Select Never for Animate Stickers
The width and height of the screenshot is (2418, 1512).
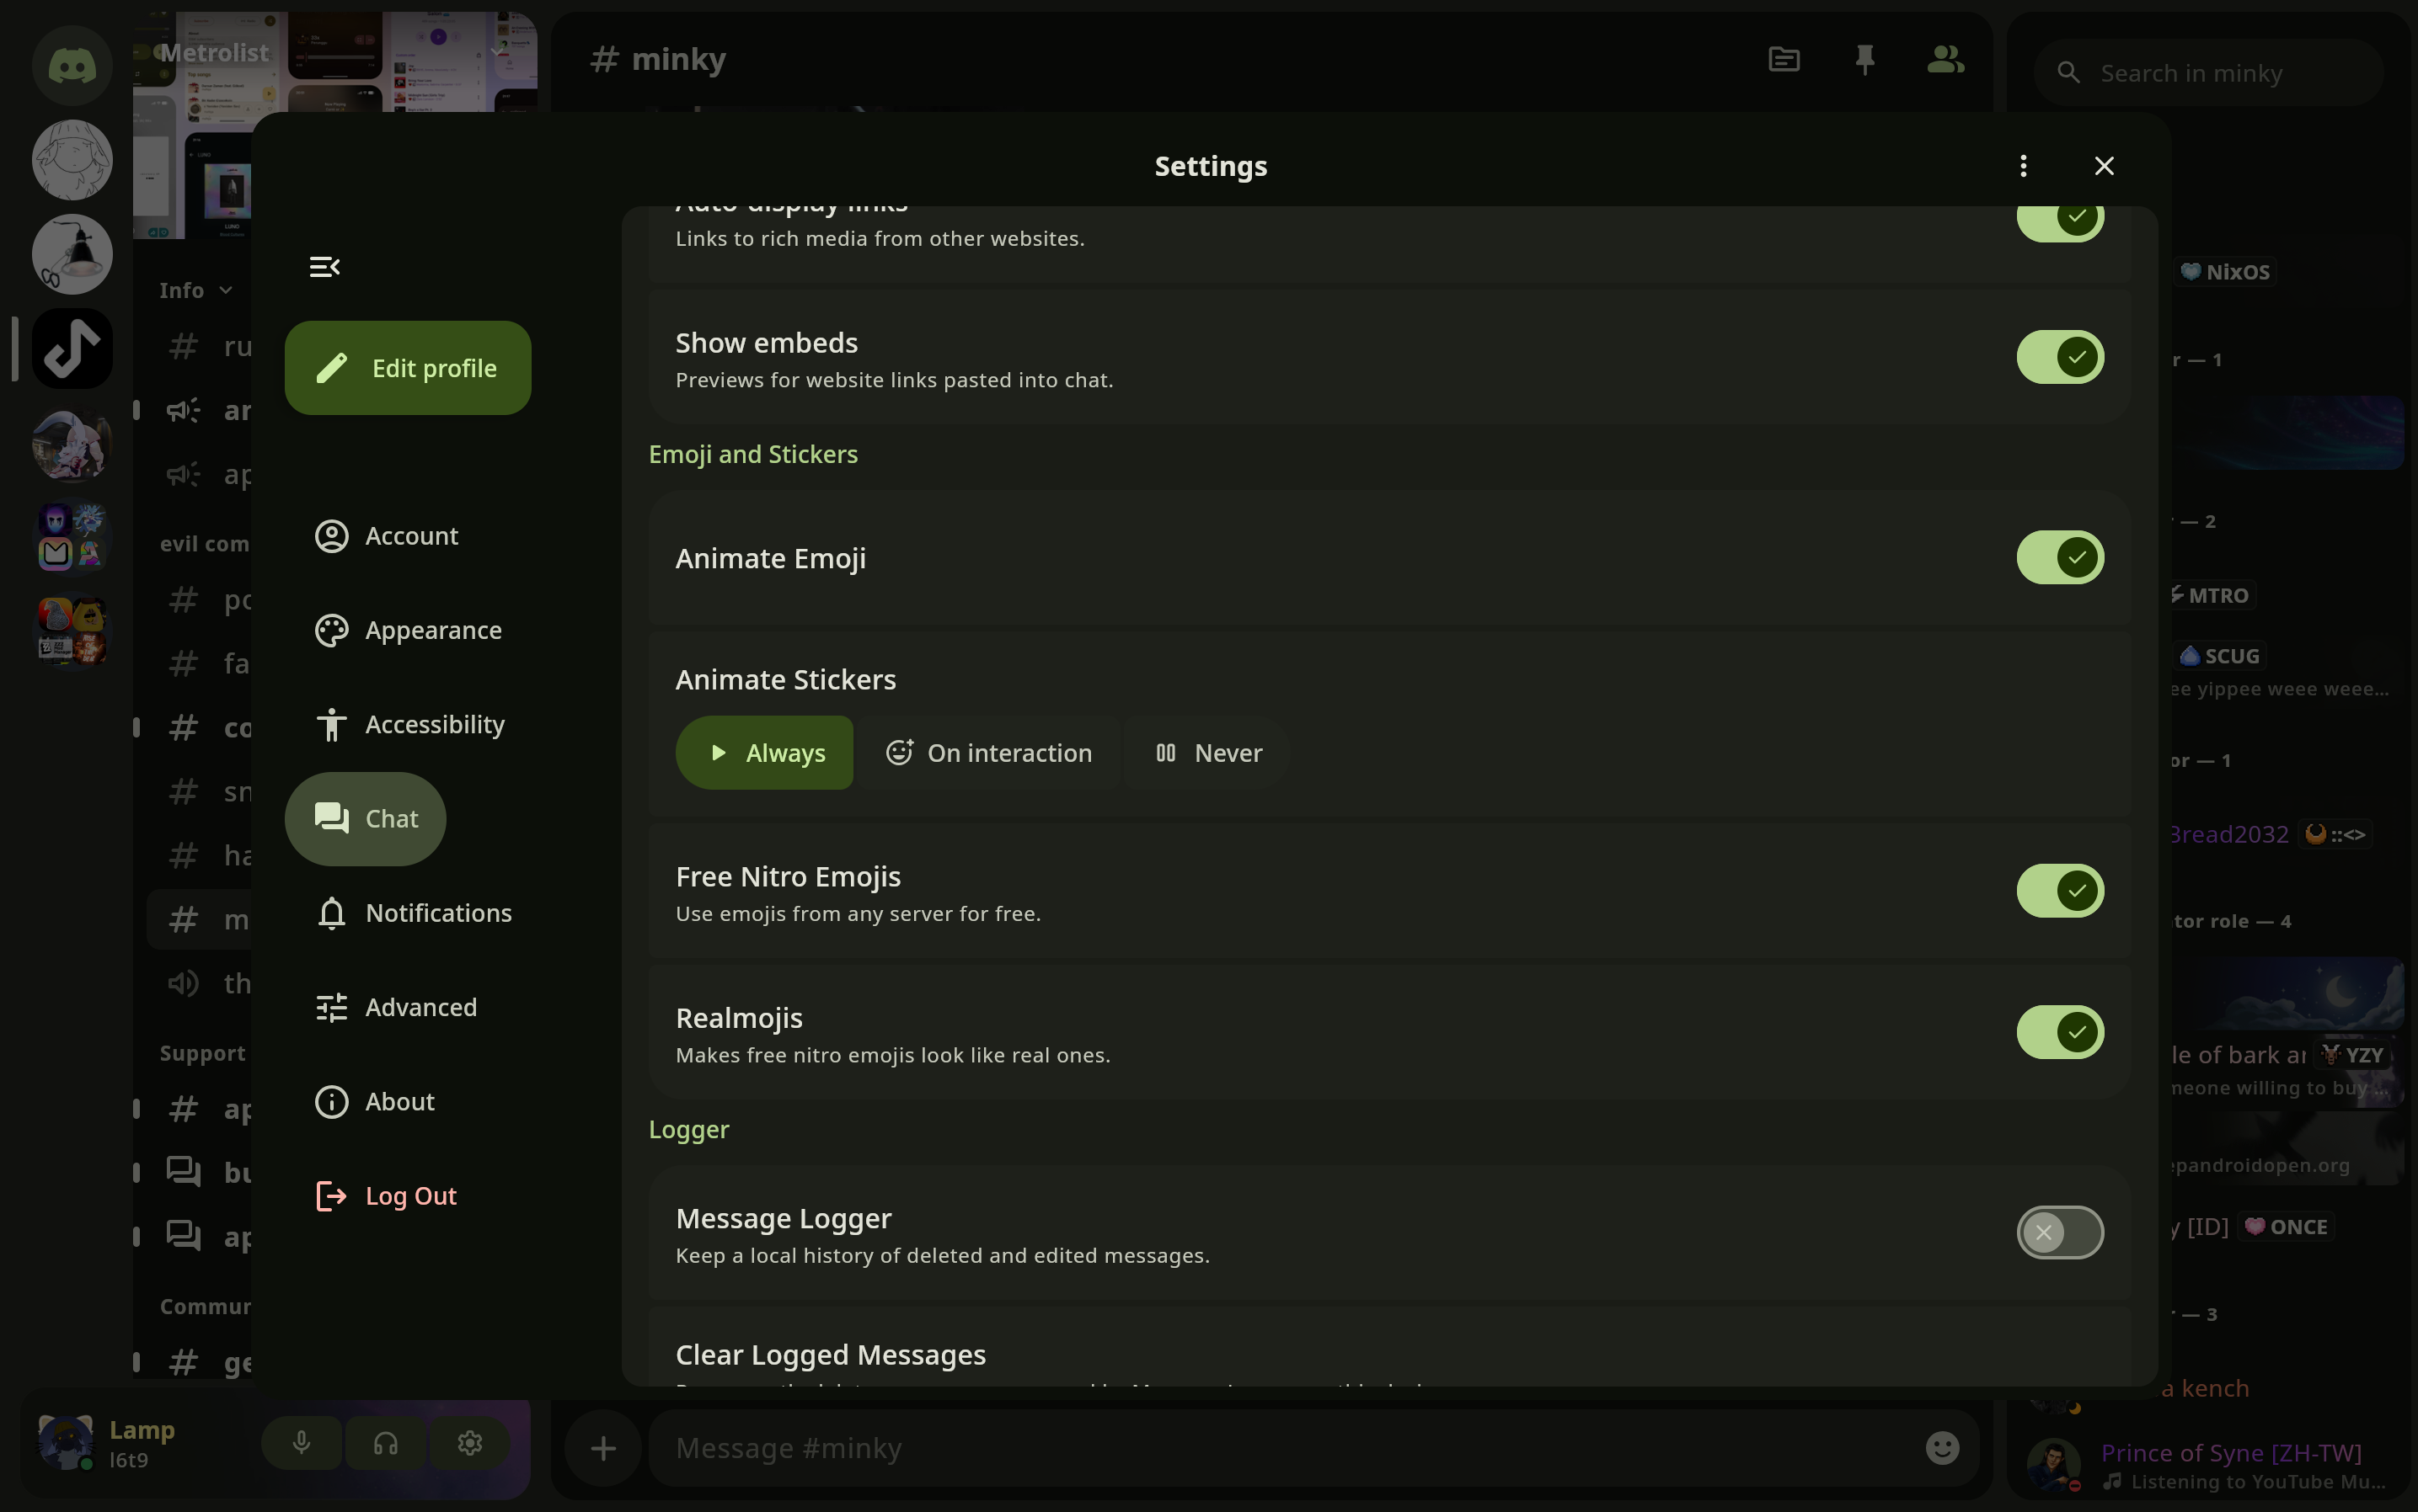pos(1208,753)
